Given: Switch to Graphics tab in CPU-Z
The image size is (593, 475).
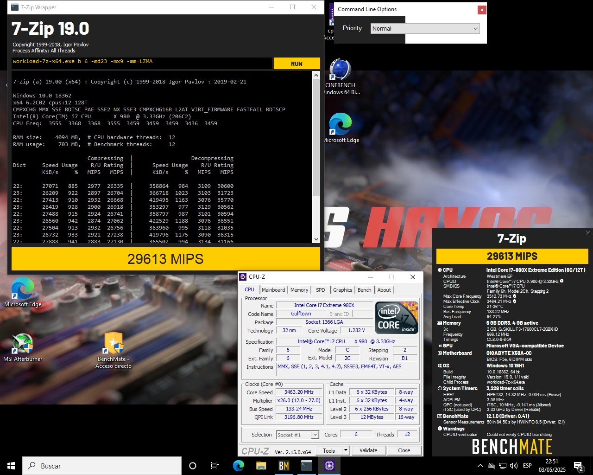Looking at the screenshot, I should 343,290.
